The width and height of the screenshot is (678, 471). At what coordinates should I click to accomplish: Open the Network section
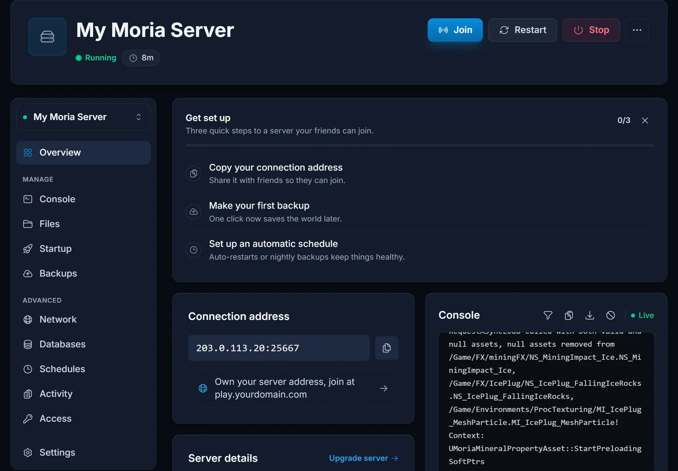(x=83, y=320)
